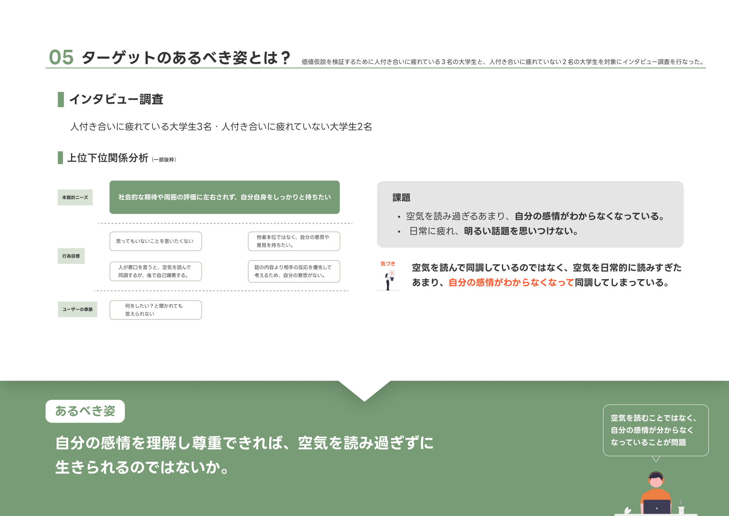729x516 pixels.
Task: Click the 何をしたい？と聞かれても box
Action: (x=155, y=310)
